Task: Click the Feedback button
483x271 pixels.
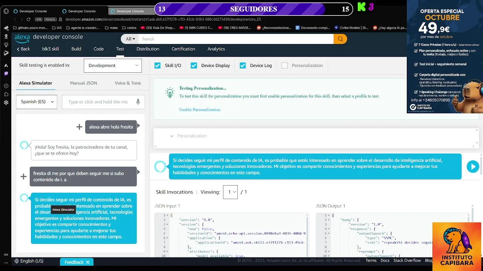Action: [77, 262]
